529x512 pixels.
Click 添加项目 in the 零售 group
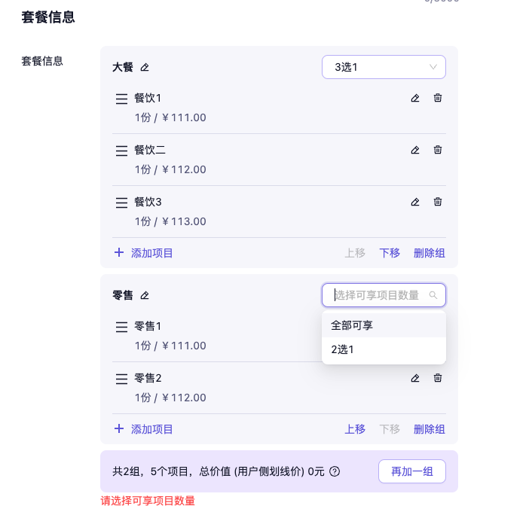point(144,429)
